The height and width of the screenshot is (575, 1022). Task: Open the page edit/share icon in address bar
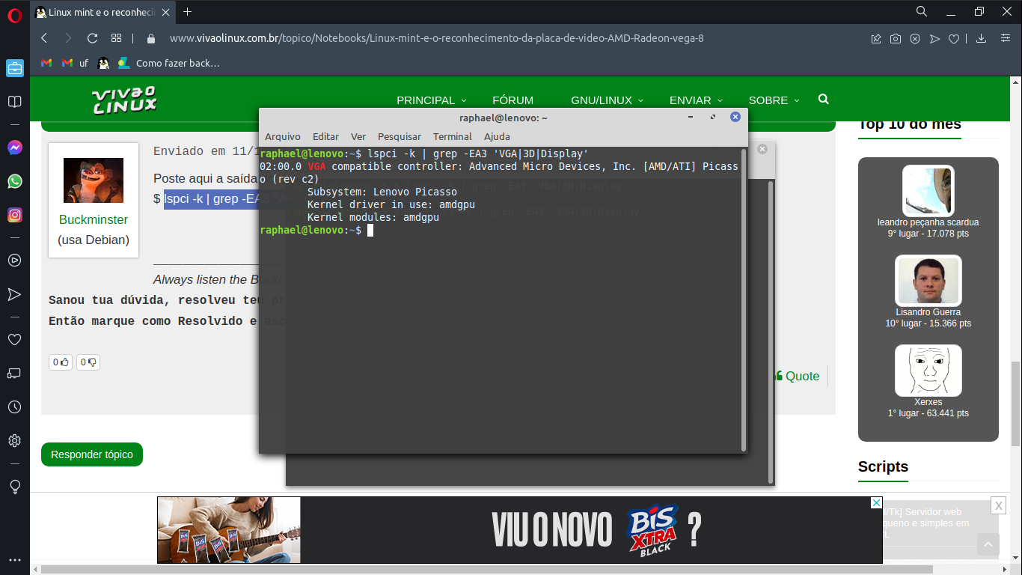pos(876,39)
